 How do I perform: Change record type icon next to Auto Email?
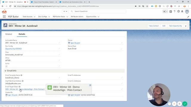click(x=121, y=49)
